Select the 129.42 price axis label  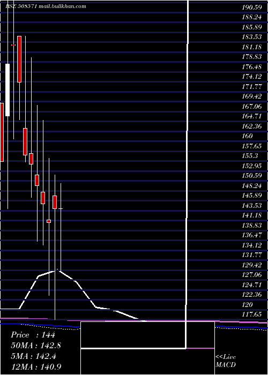click(252, 265)
